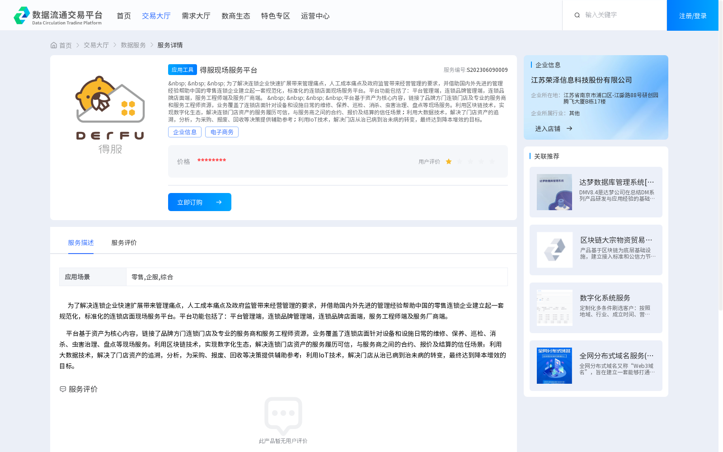Click 交易大厅 breadcrumb link

(x=96, y=45)
